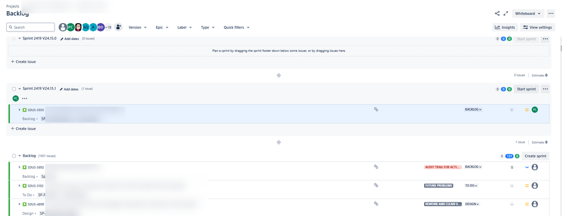Expand issue SDUS-4899 row
Image resolution: width=562 pixels, height=216 pixels.
pos(19,204)
